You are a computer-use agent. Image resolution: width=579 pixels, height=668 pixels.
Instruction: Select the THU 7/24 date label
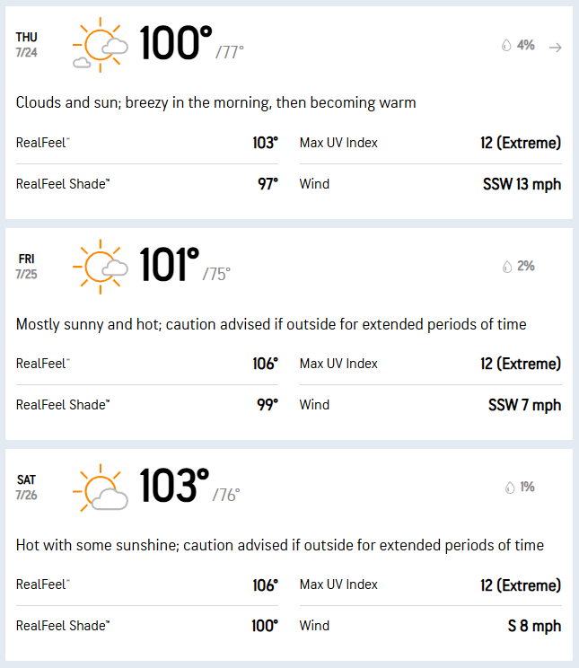pos(26,45)
